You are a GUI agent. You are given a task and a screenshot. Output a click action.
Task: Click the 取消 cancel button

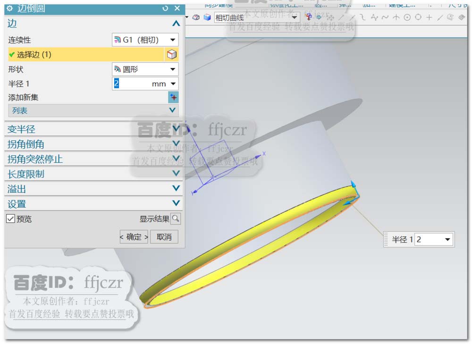point(164,237)
